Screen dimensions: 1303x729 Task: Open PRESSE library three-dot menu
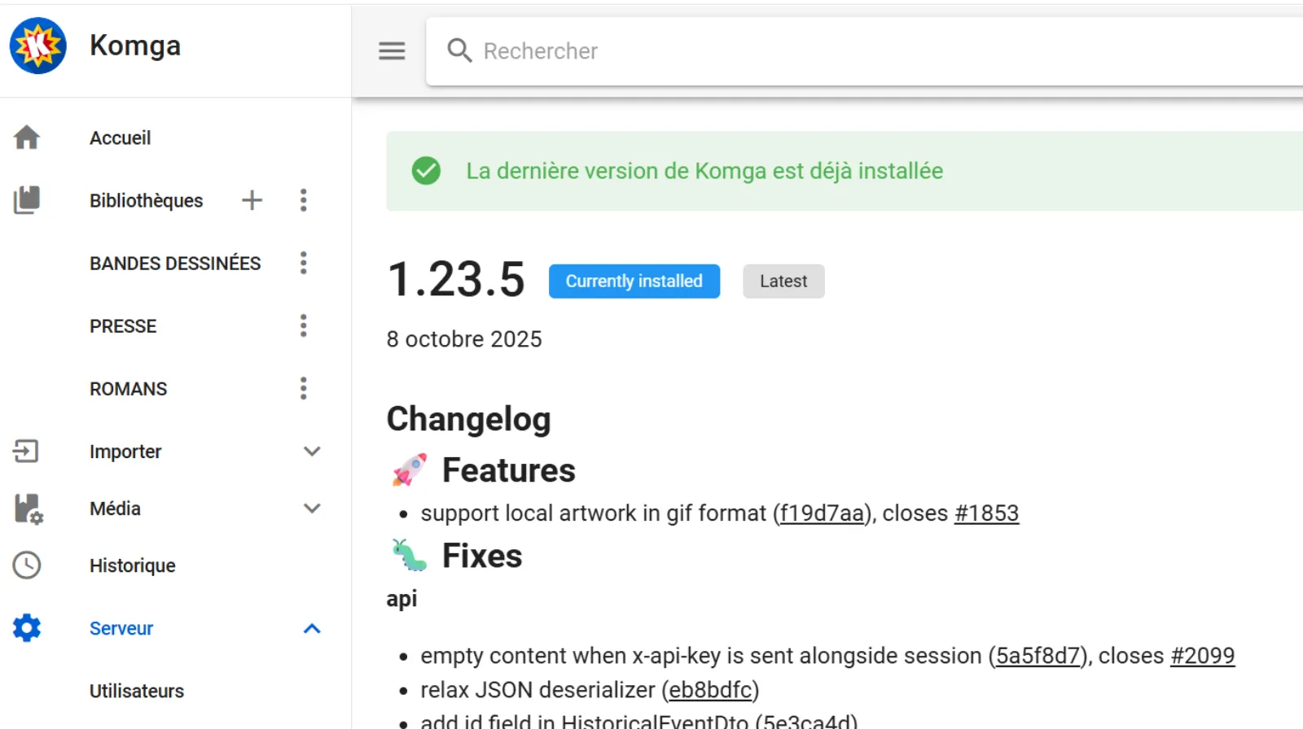(303, 325)
